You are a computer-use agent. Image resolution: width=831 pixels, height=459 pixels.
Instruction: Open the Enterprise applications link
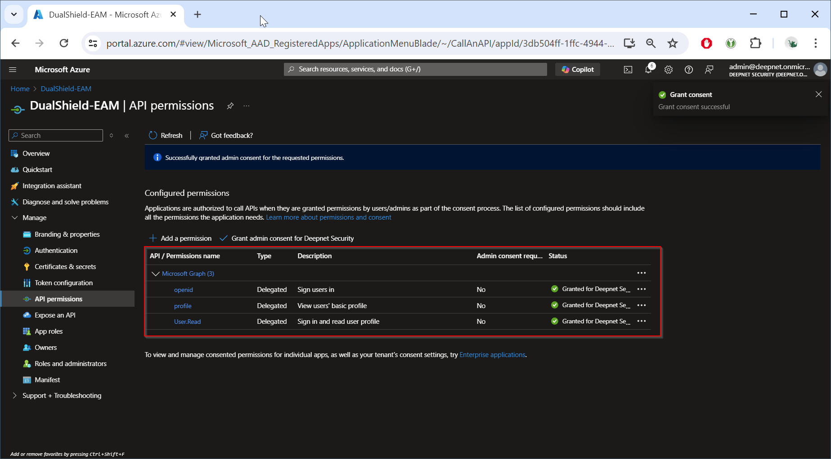(492, 355)
